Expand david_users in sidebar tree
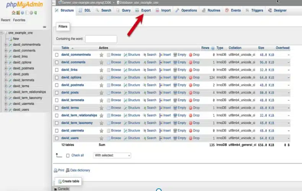Image resolution: width=302 pixels, height=191 pixels. [x=6, y=110]
